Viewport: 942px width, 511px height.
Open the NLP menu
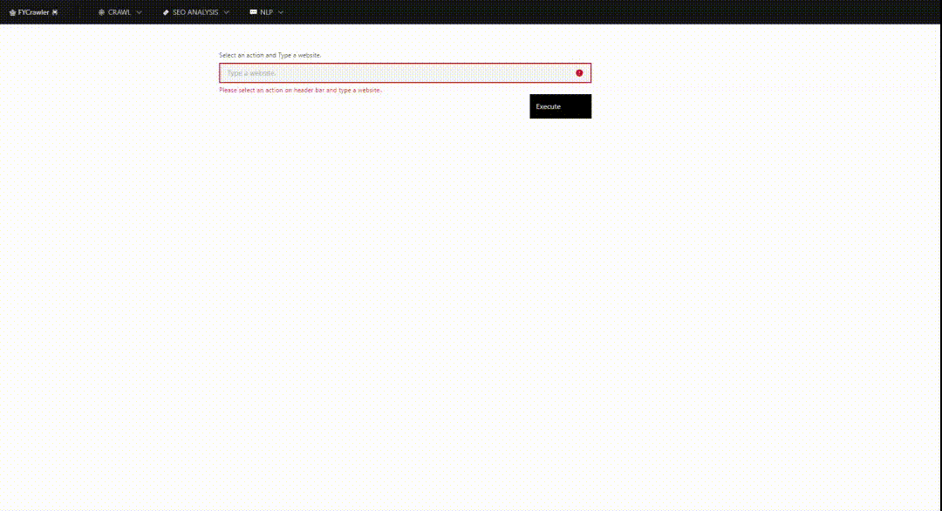click(266, 12)
